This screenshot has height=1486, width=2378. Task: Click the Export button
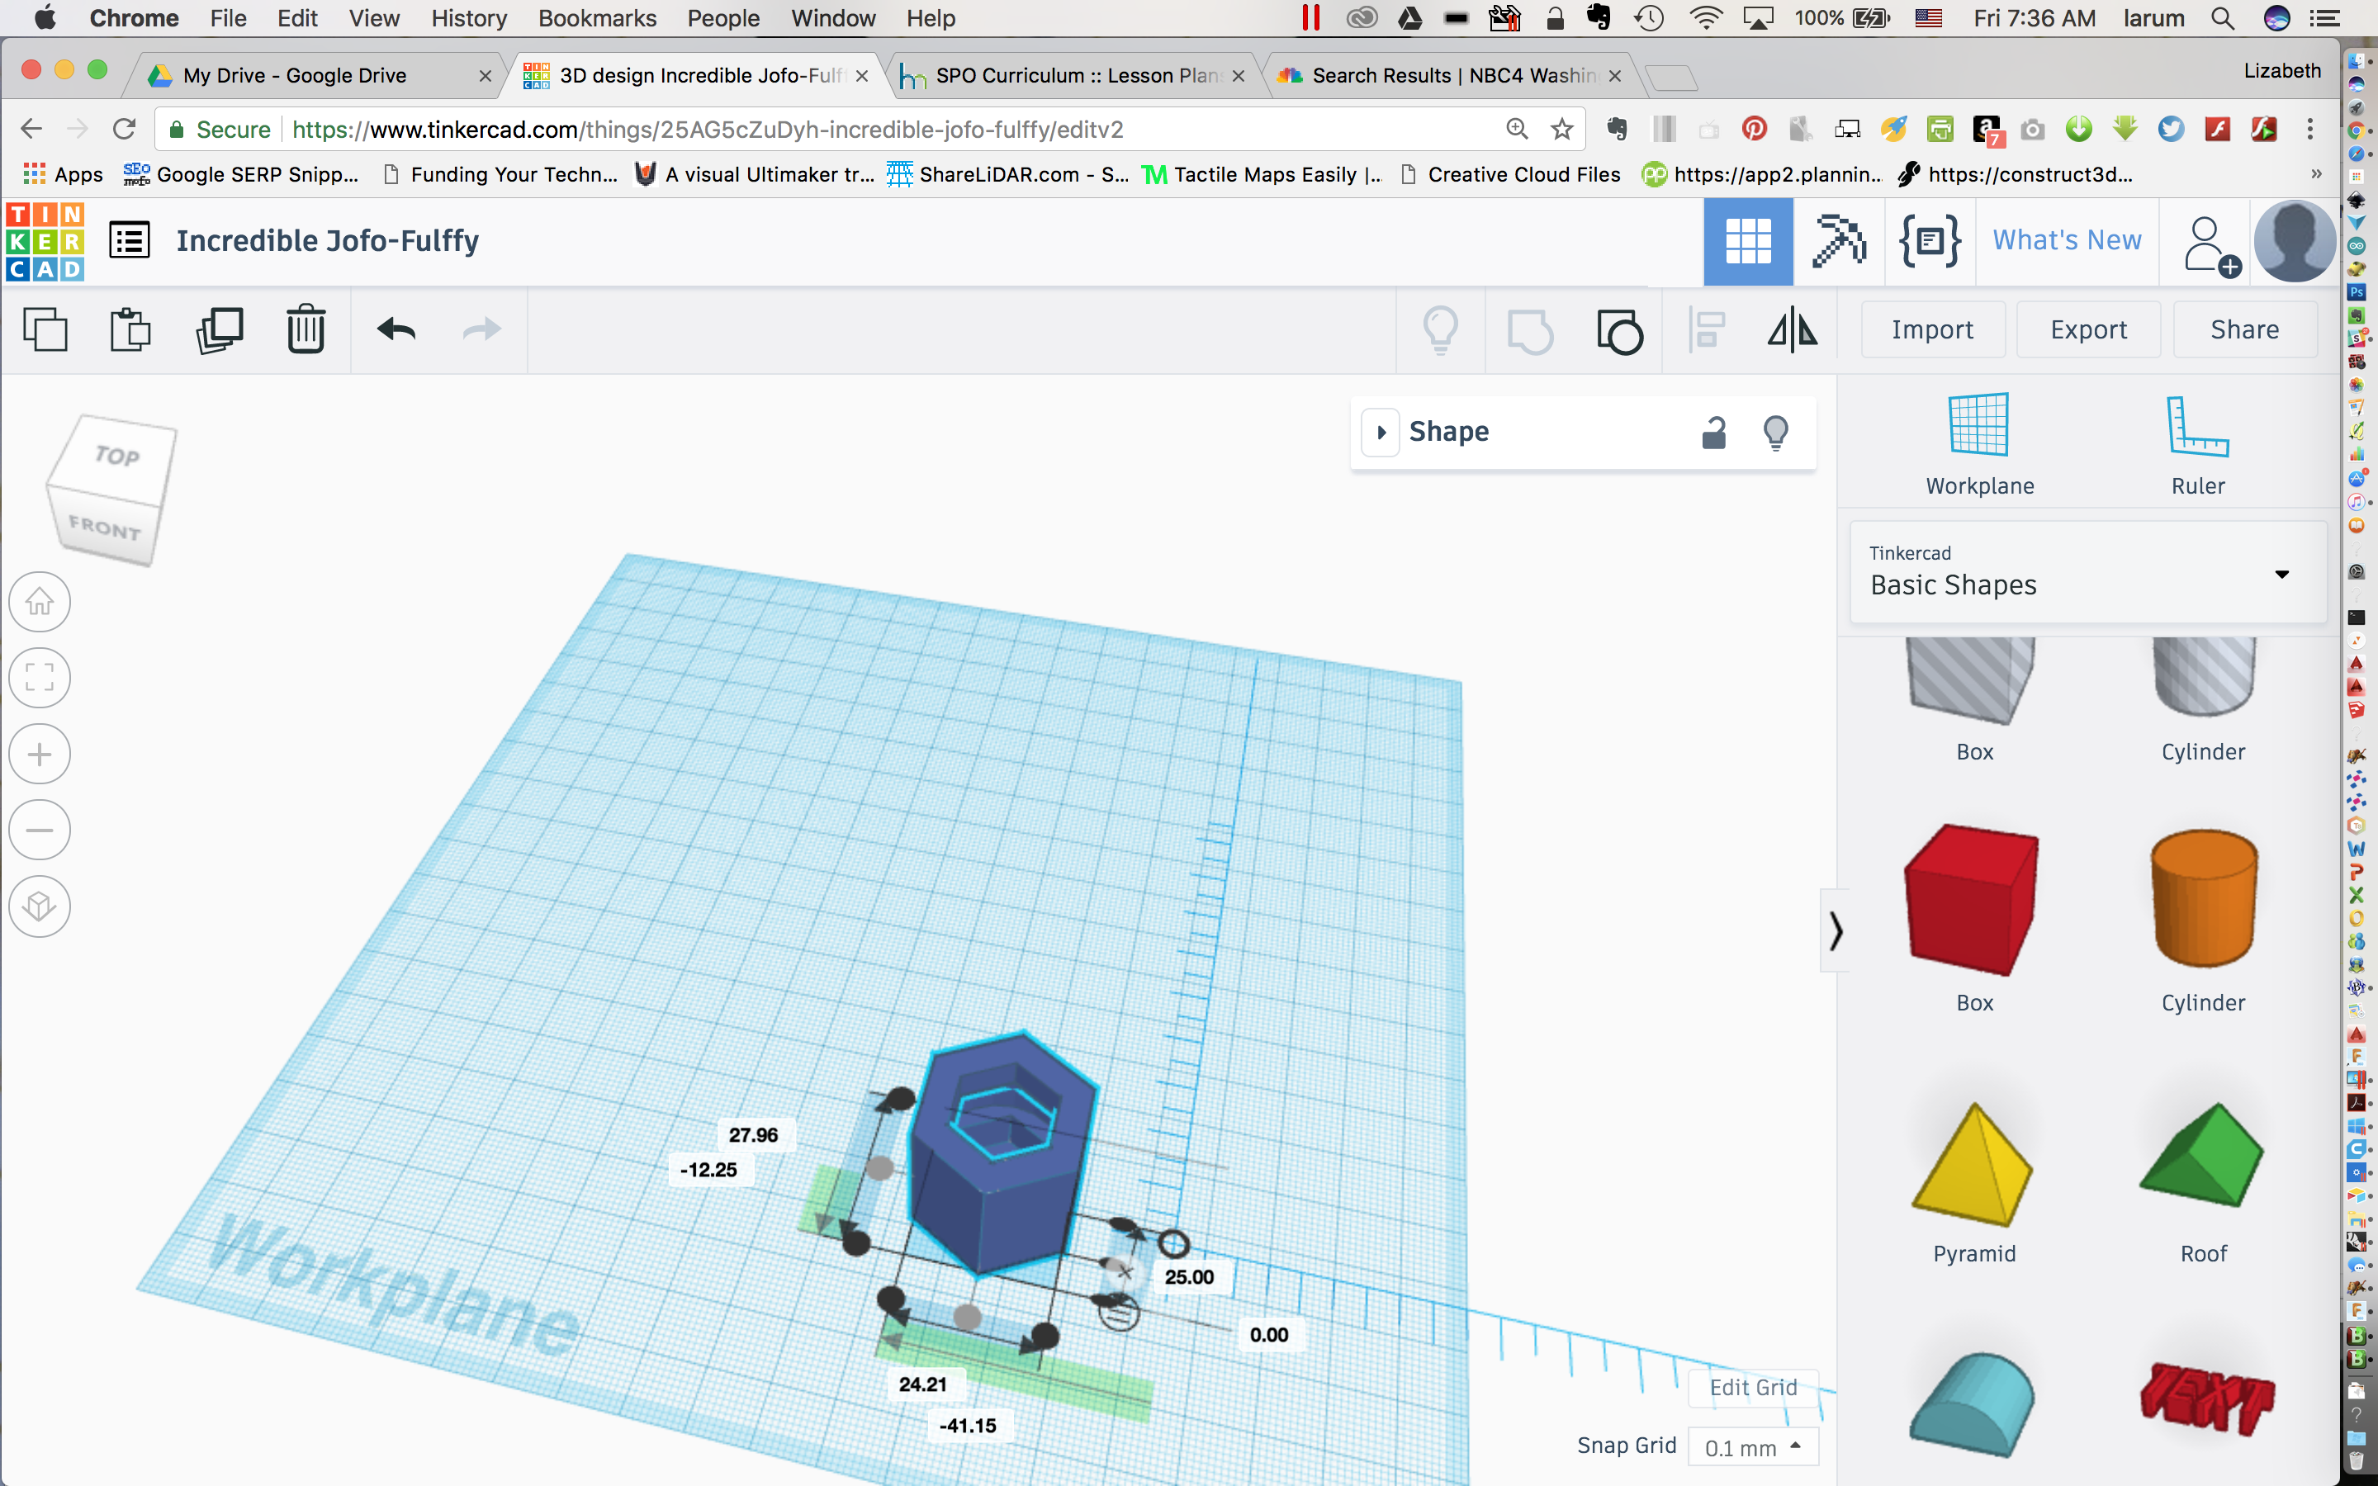point(2088,329)
